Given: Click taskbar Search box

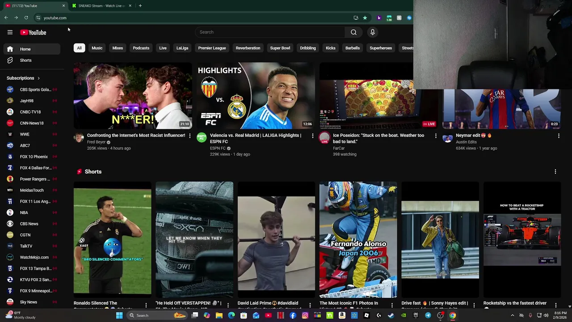Looking at the screenshot, I should tap(157, 315).
